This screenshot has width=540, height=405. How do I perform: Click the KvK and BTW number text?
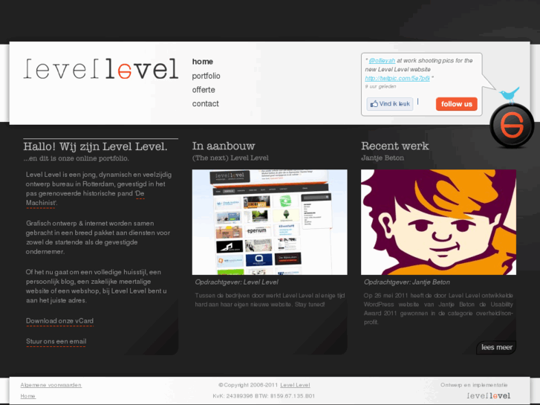click(x=264, y=396)
